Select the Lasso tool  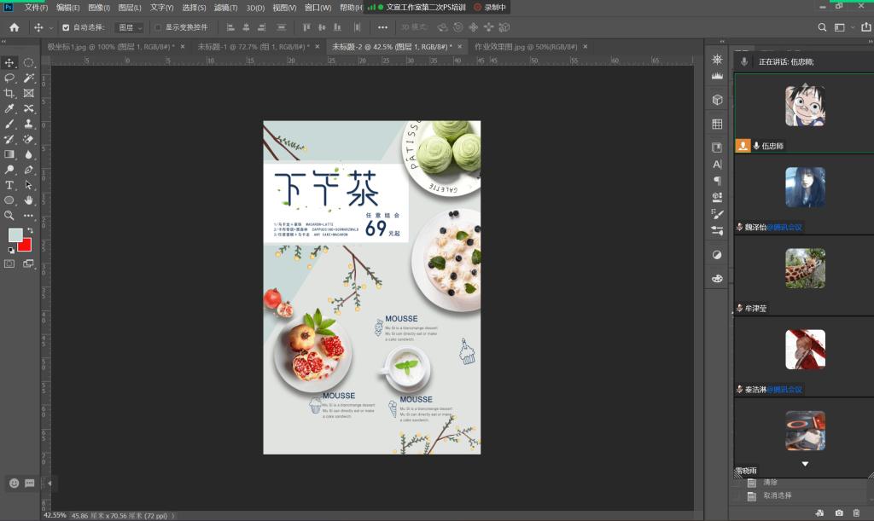click(x=10, y=78)
